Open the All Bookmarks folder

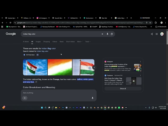coord(161,27)
